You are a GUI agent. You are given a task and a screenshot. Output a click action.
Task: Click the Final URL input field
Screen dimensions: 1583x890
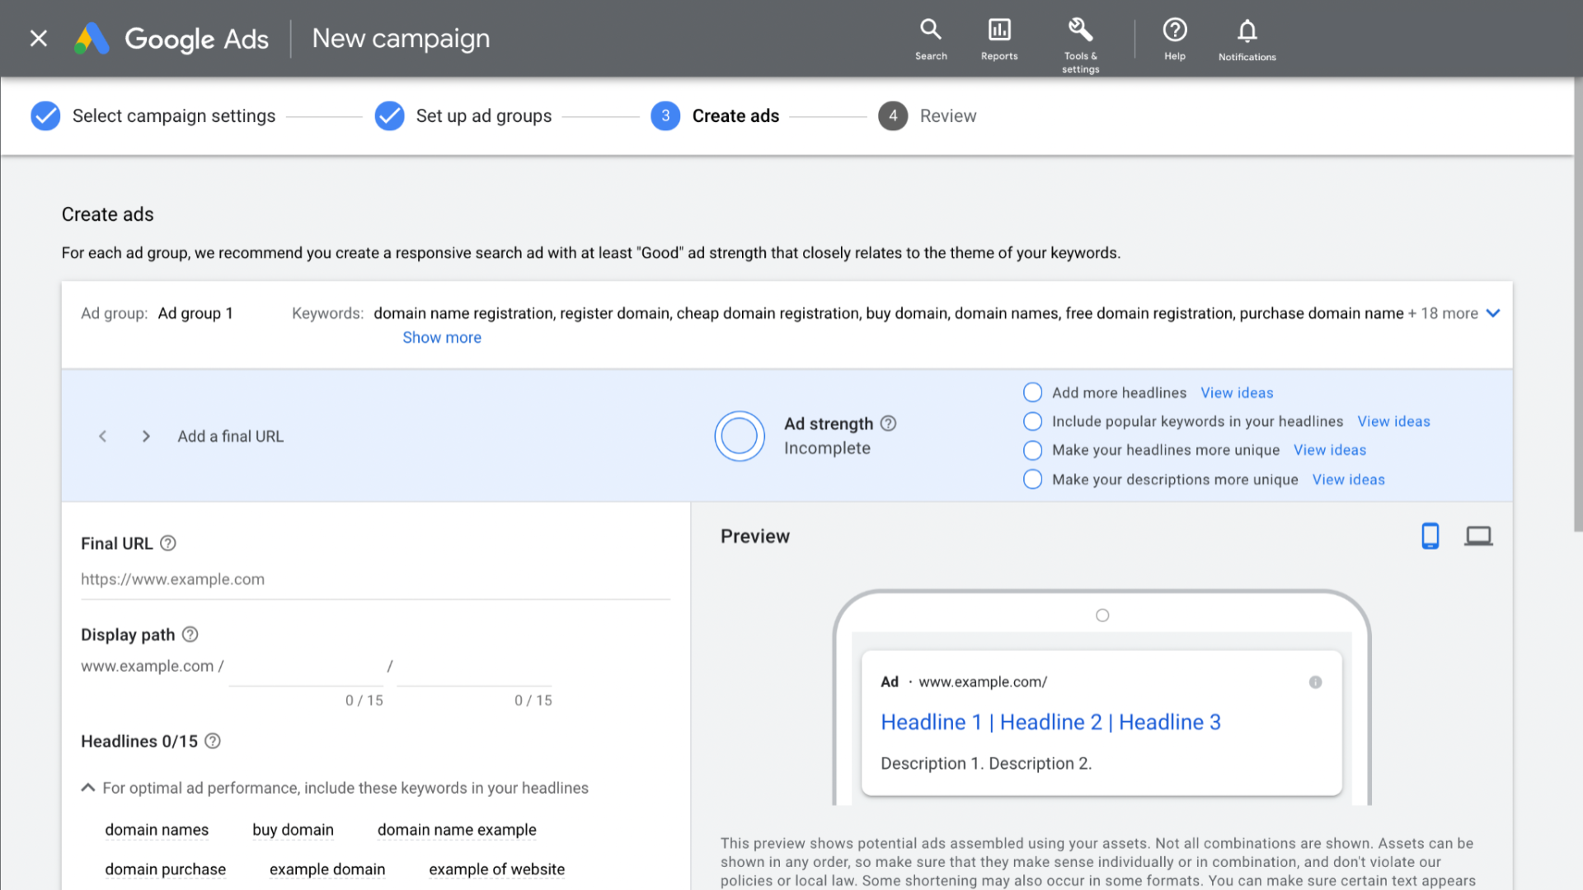point(375,579)
